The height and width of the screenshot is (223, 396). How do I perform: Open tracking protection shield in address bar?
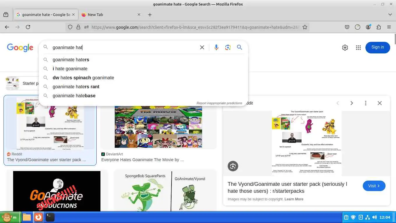70,27
